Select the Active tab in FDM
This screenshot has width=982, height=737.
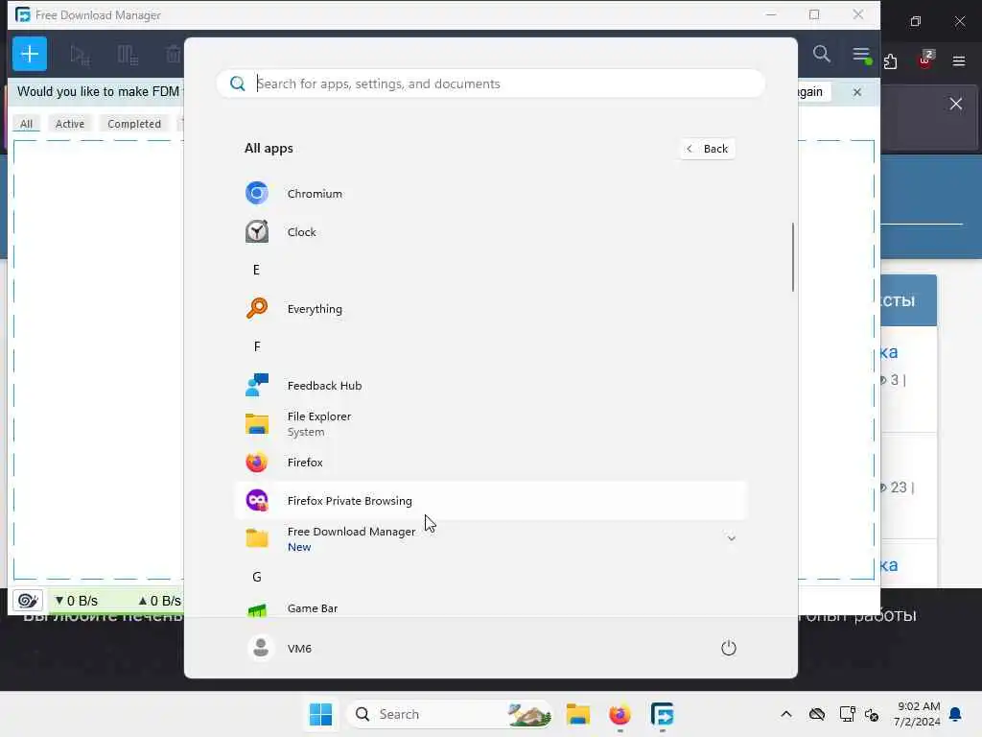tap(69, 124)
